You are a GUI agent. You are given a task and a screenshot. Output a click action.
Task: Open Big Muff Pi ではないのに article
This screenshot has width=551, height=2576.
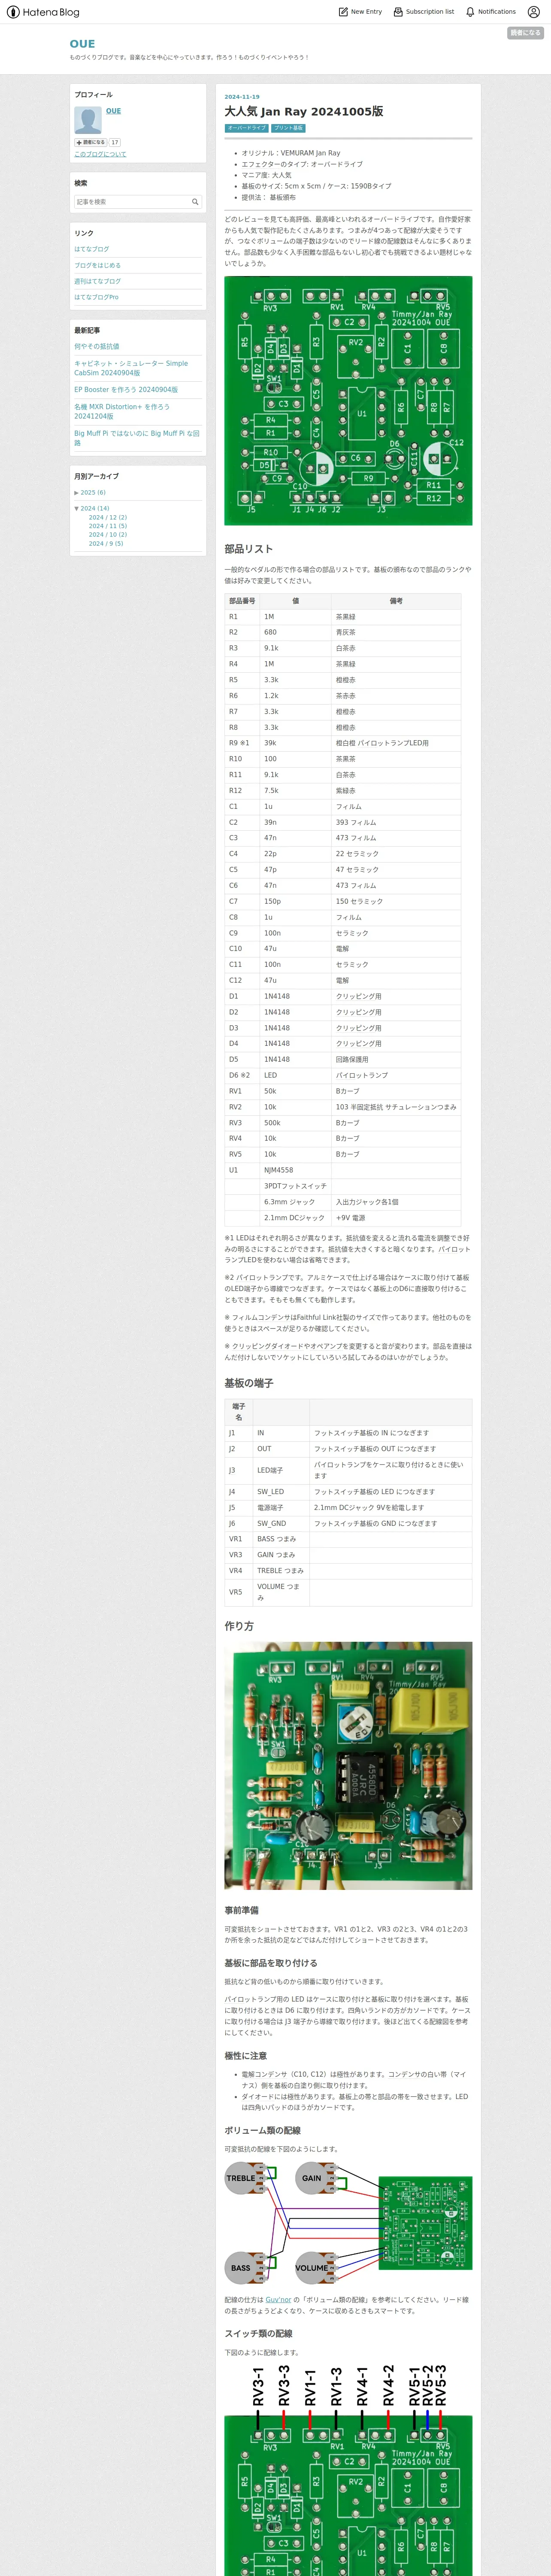tap(136, 437)
